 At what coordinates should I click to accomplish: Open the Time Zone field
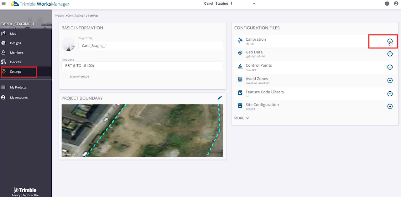coord(142,66)
